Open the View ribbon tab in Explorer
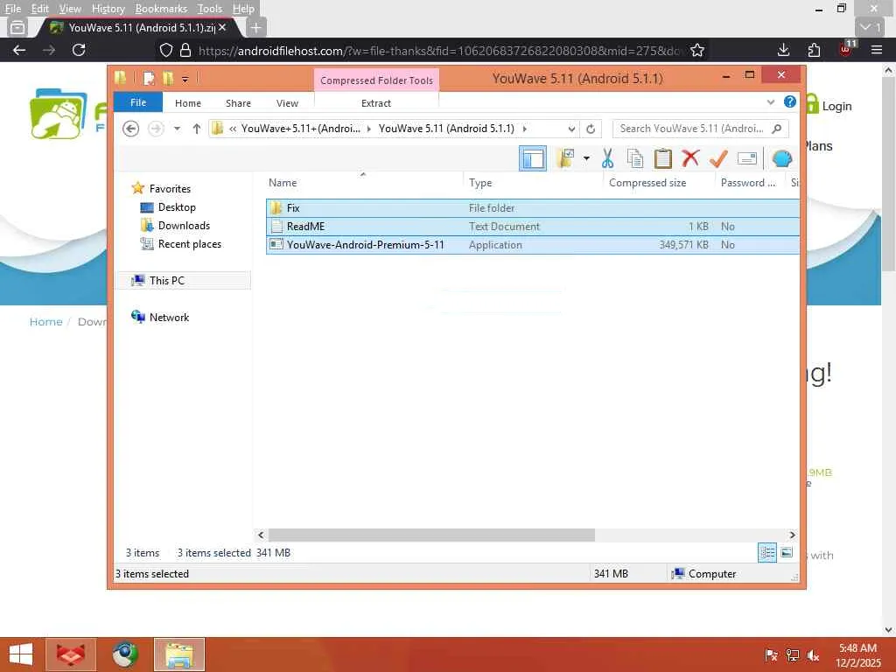This screenshot has height=672, width=896. click(x=287, y=103)
